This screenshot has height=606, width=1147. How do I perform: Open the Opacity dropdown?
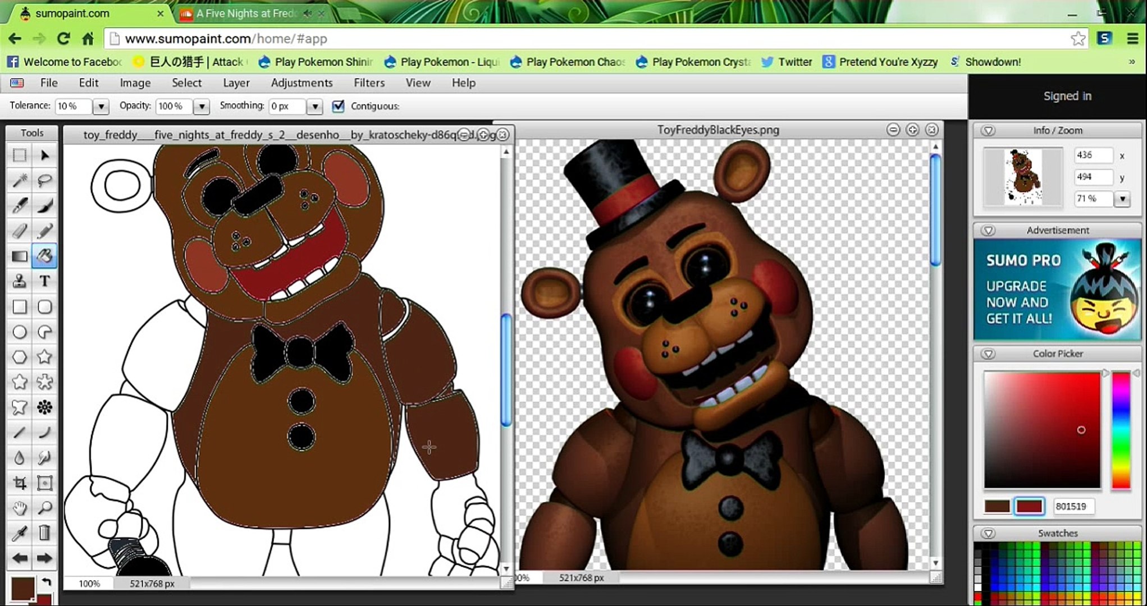[201, 106]
